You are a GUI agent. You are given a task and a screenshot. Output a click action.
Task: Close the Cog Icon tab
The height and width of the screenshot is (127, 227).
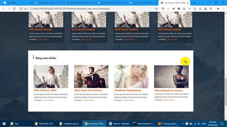[x=156, y=3]
